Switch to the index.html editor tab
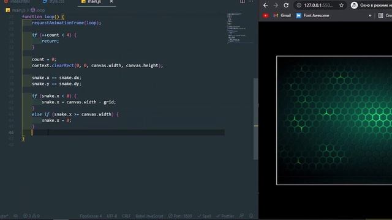Image resolution: width=392 pixels, height=220 pixels. click(x=17, y=1)
